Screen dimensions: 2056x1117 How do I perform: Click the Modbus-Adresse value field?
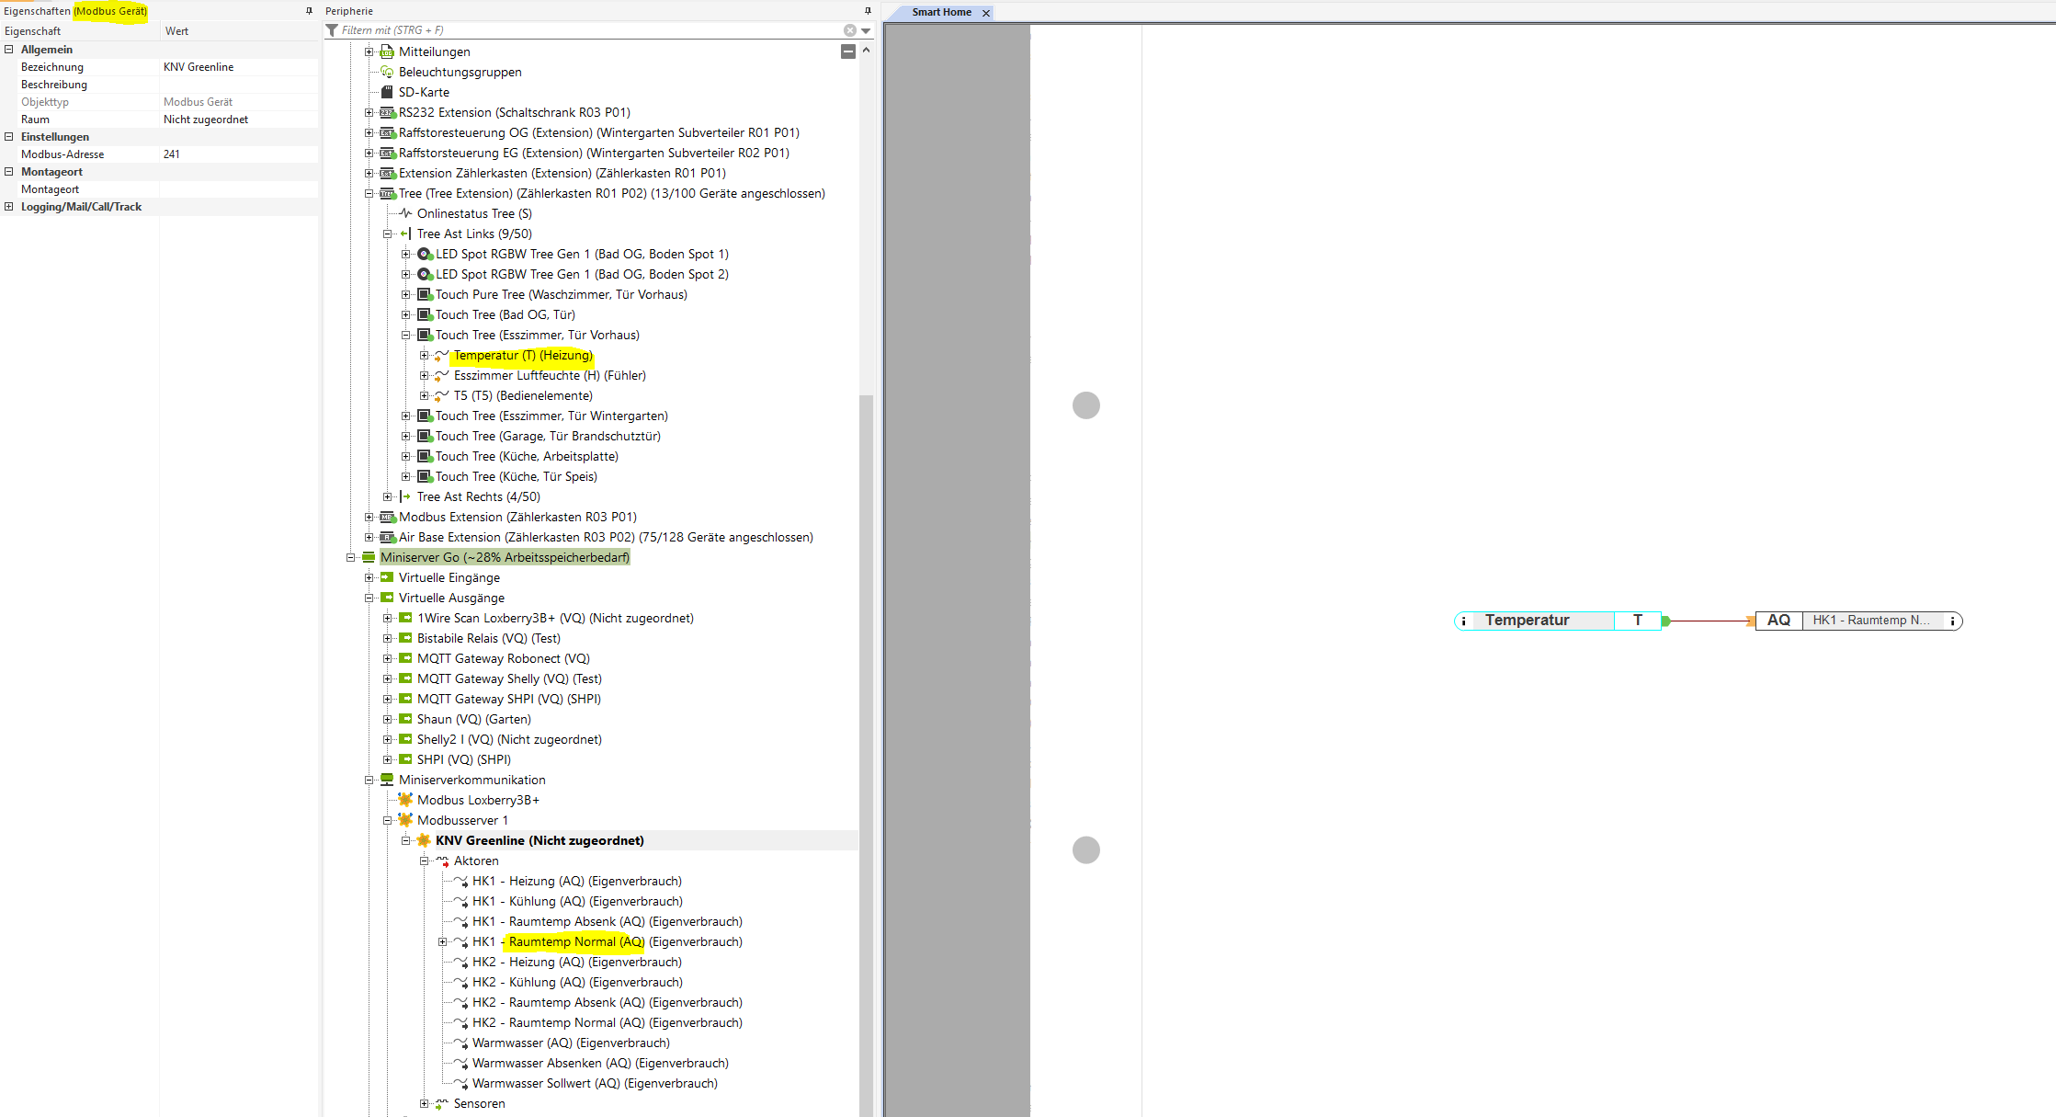coord(239,154)
